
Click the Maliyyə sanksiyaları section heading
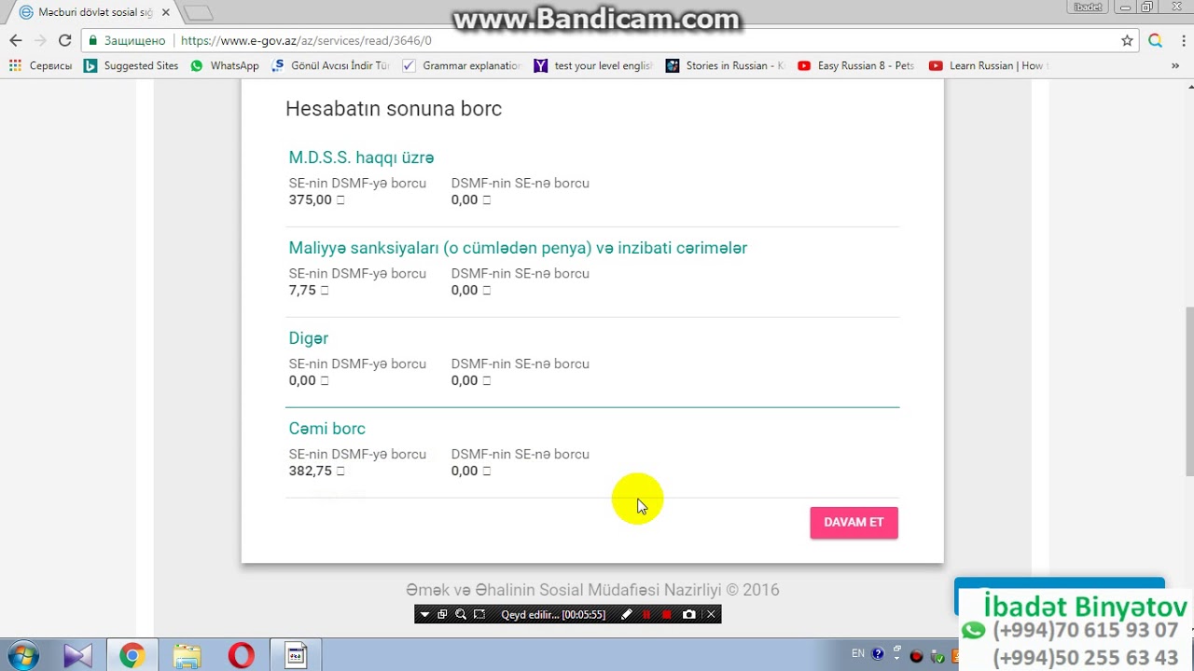pyautogui.click(x=518, y=248)
